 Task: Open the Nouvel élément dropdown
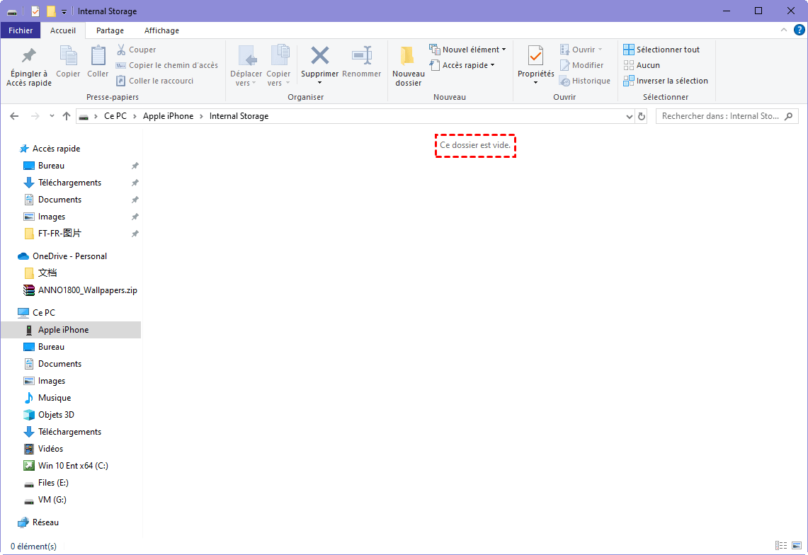click(x=469, y=50)
